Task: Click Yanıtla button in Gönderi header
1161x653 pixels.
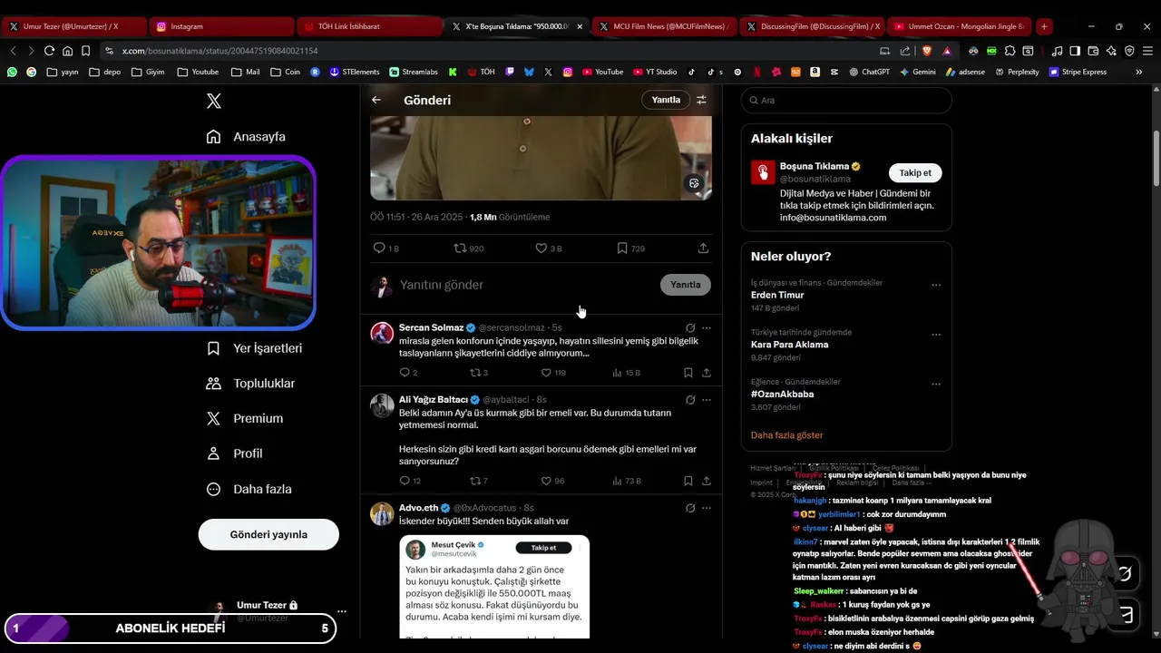Action: (666, 100)
